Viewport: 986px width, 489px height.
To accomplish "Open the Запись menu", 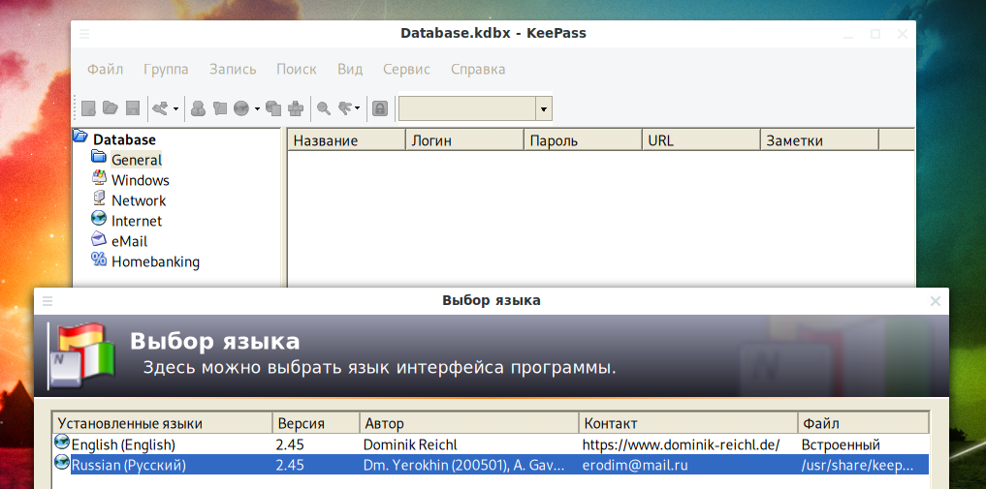I will point(233,69).
